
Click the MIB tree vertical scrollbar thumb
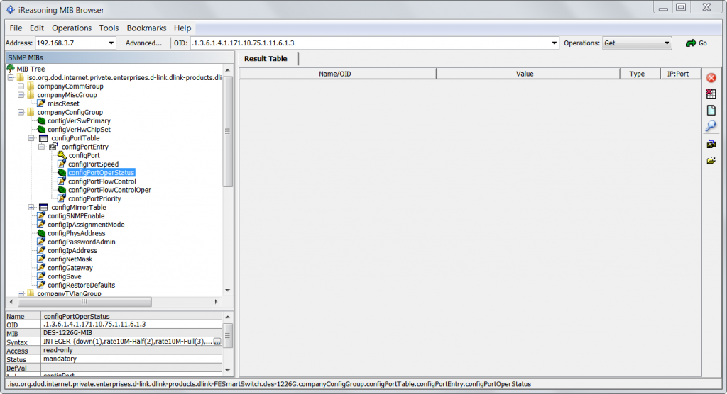228,131
